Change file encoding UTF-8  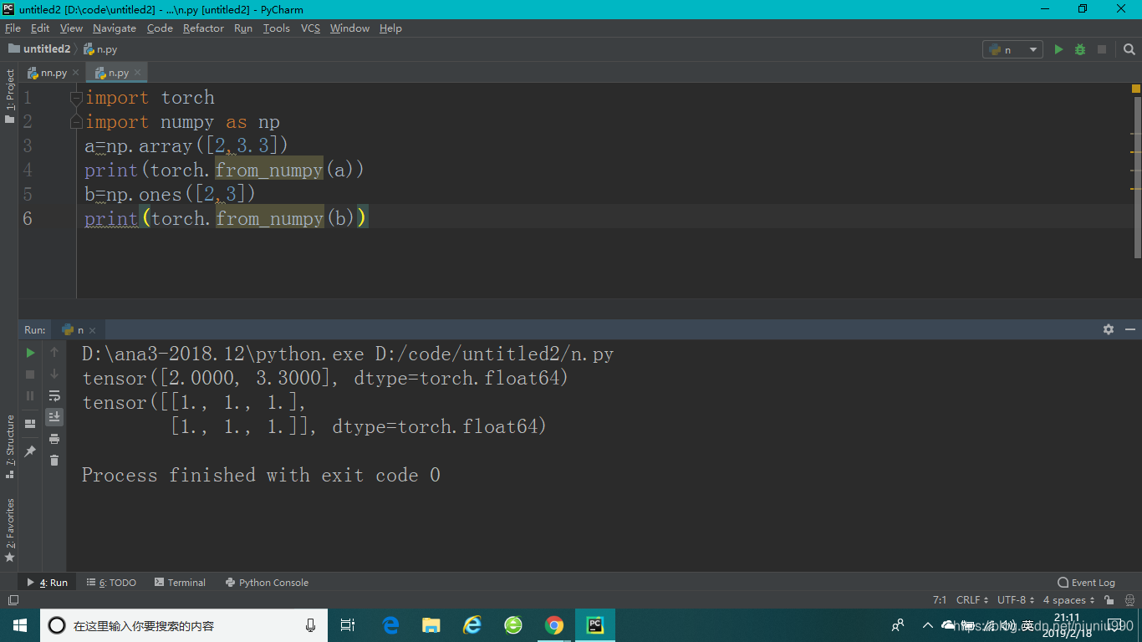point(1016,600)
